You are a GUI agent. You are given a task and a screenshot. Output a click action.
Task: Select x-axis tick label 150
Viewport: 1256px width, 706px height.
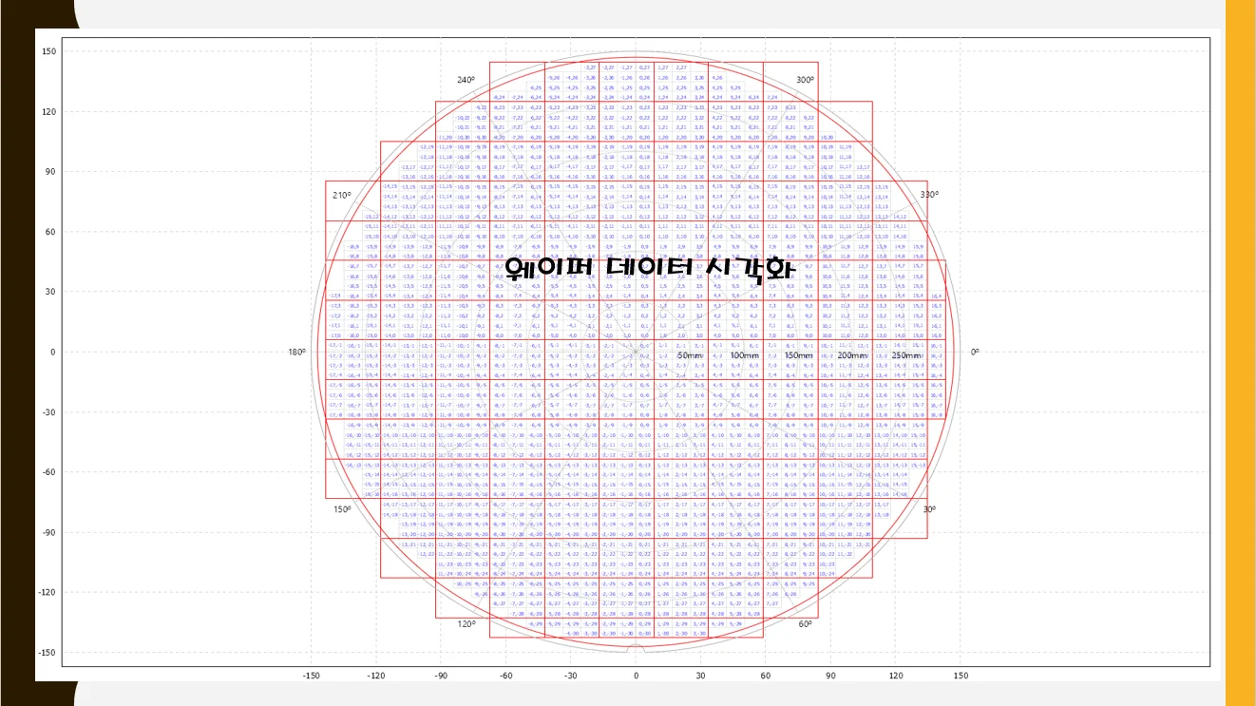(961, 676)
